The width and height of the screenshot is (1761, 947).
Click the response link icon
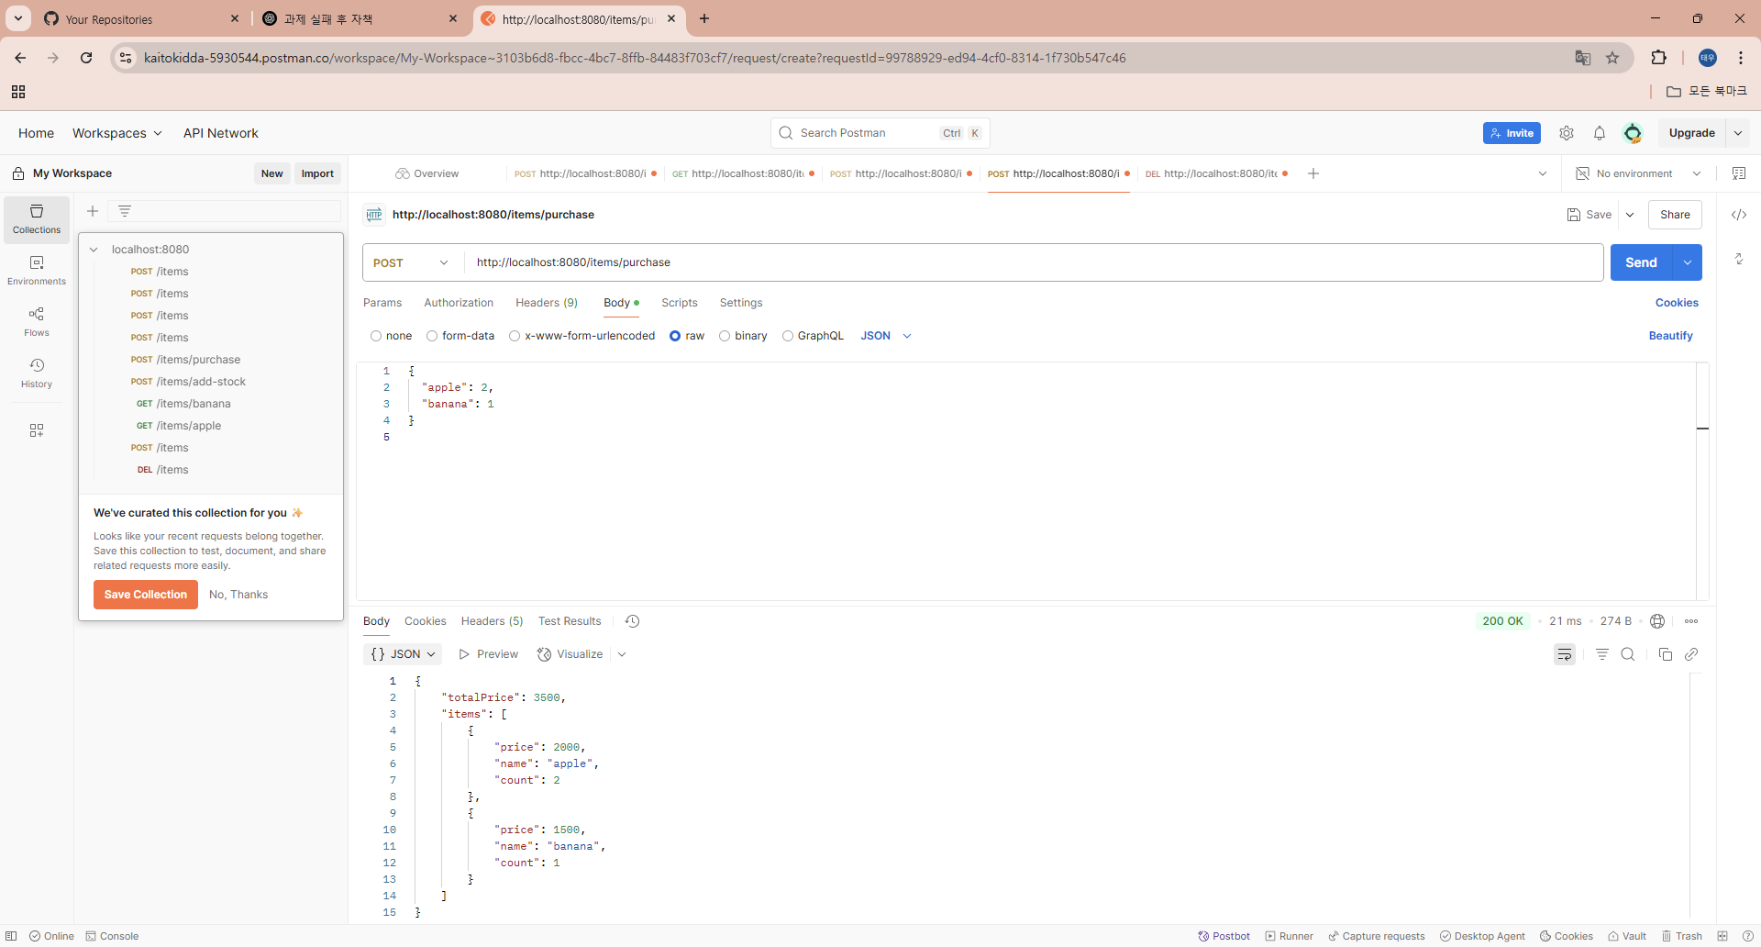(1692, 654)
